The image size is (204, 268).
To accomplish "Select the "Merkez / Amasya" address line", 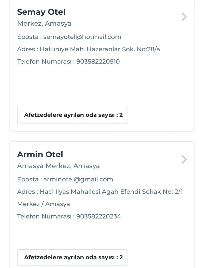I will tap(44, 204).
